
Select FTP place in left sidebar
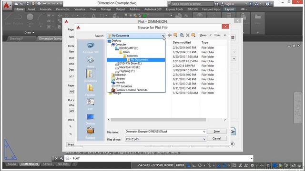click(91, 104)
